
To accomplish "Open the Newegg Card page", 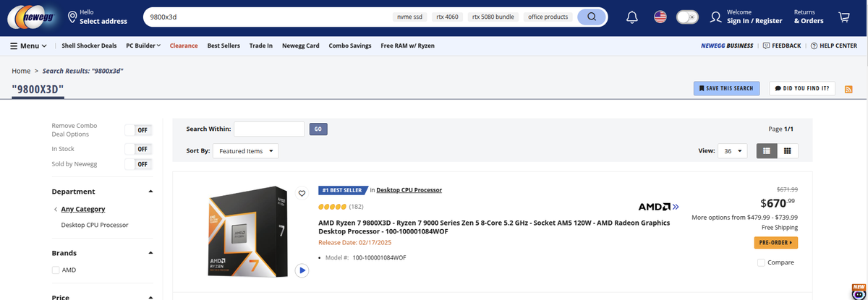I will pos(300,46).
